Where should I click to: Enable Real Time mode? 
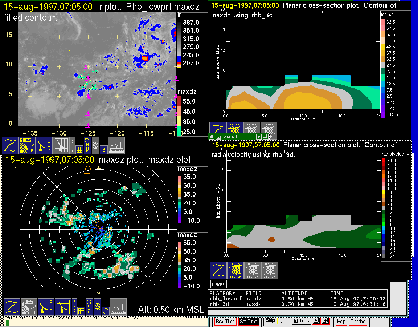[225, 322]
